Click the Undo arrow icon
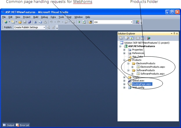The image size is (181, 128). [x=51, y=22]
